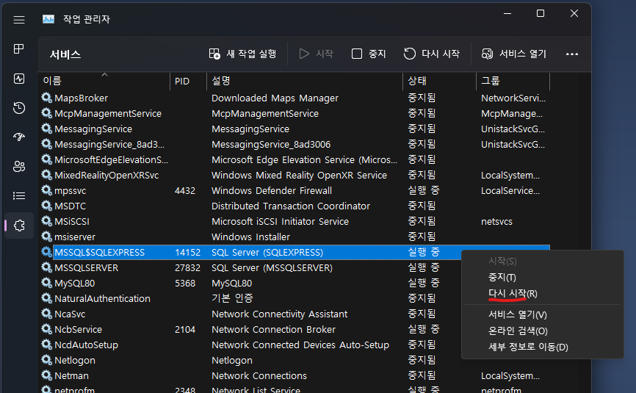This screenshot has width=636, height=393.
Task: Click the 다시 시작 toolbar button
Action: tap(432, 54)
